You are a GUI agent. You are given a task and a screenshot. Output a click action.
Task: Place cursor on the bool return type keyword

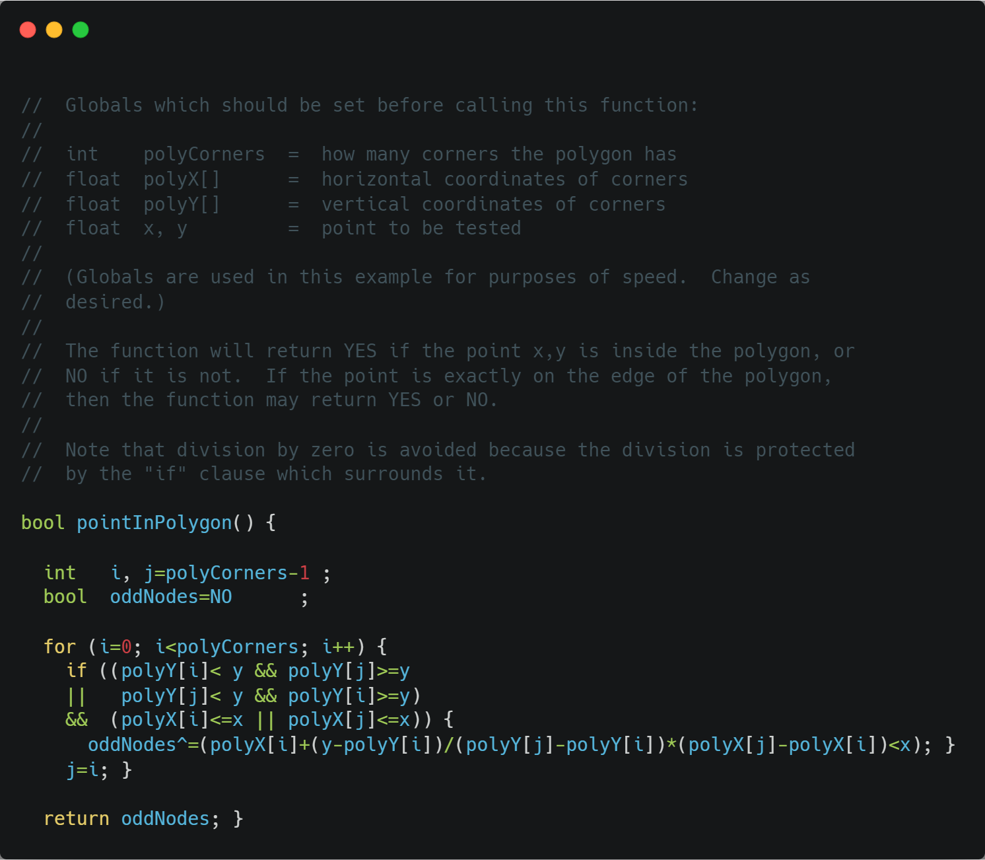click(43, 523)
